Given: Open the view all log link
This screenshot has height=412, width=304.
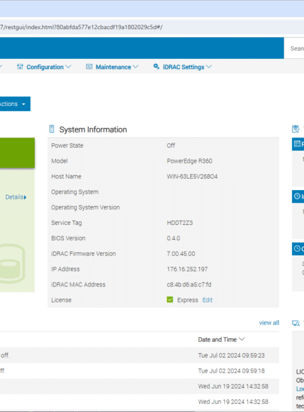Looking at the screenshot, I should pos(269,323).
